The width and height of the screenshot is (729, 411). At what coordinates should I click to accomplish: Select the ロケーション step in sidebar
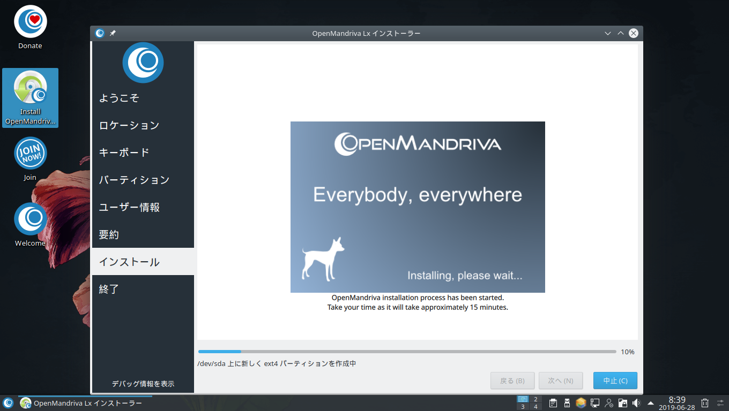click(143, 125)
